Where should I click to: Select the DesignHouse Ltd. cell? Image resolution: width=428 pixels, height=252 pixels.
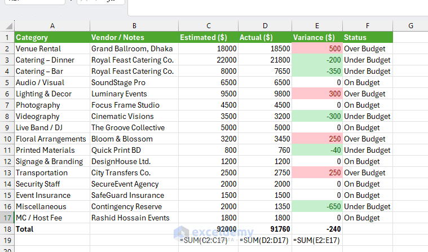[x=134, y=161]
